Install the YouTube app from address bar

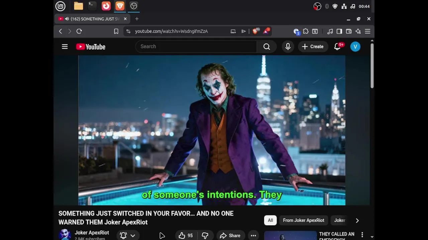pos(233,31)
